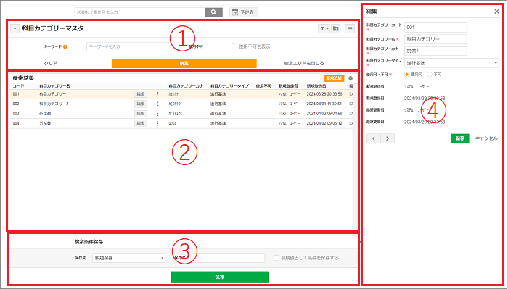Sort by the 科目カテゴリー名 column header

click(54, 86)
